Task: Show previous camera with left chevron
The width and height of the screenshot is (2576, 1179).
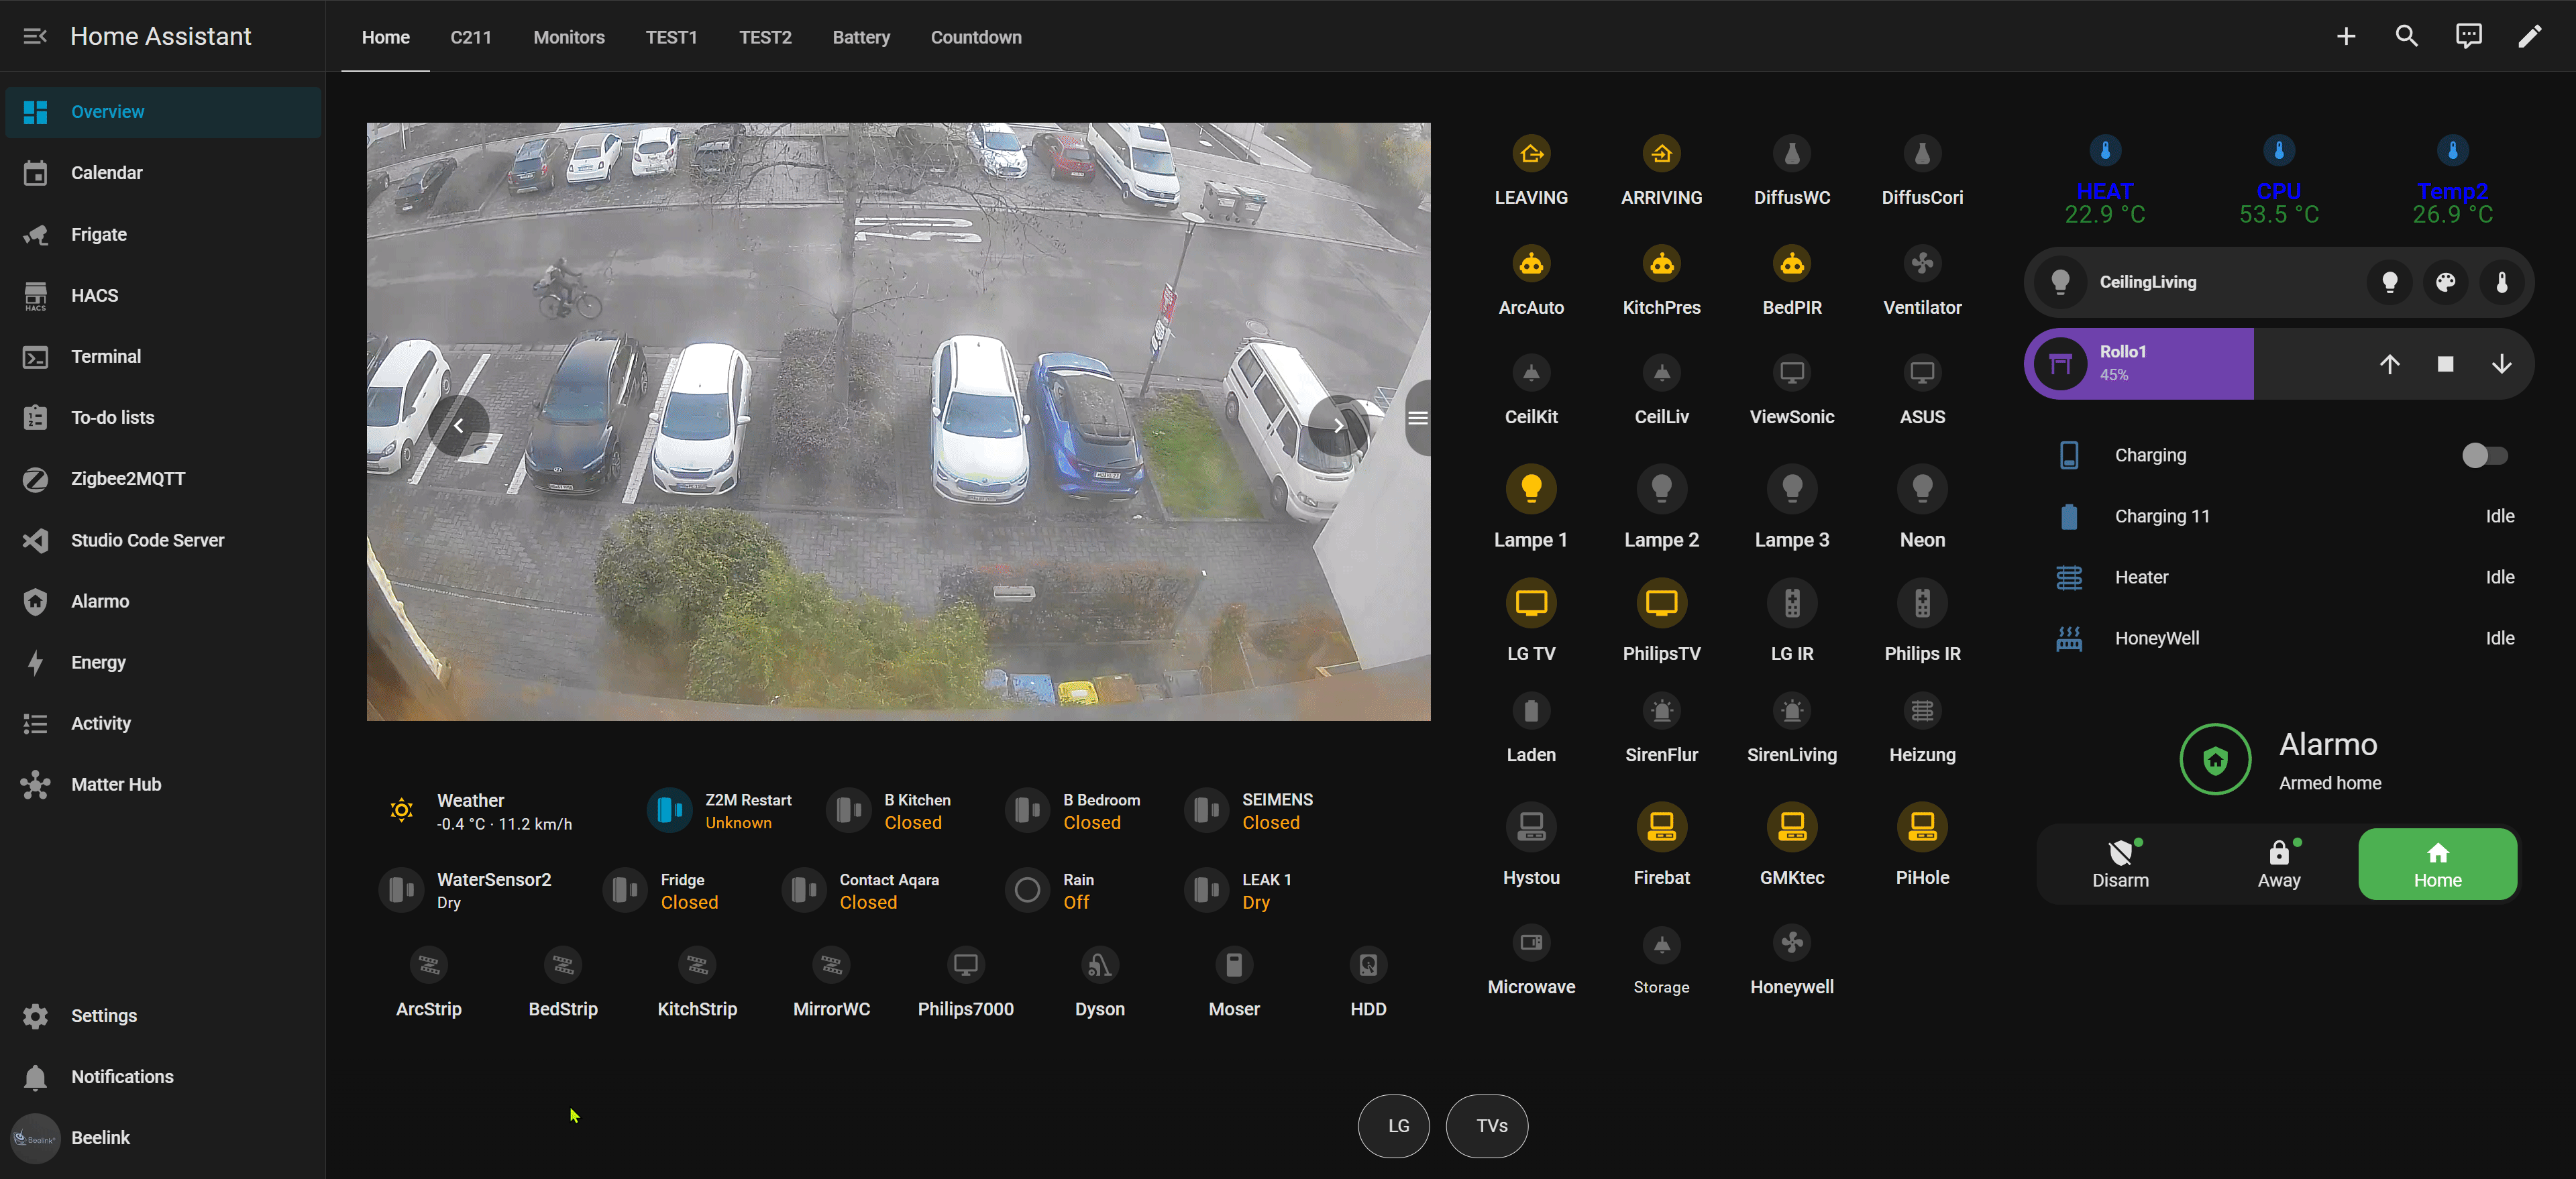Action: (x=459, y=426)
